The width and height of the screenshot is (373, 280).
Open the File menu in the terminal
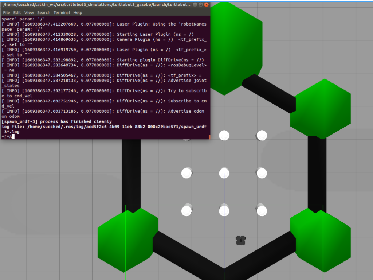coord(6,12)
